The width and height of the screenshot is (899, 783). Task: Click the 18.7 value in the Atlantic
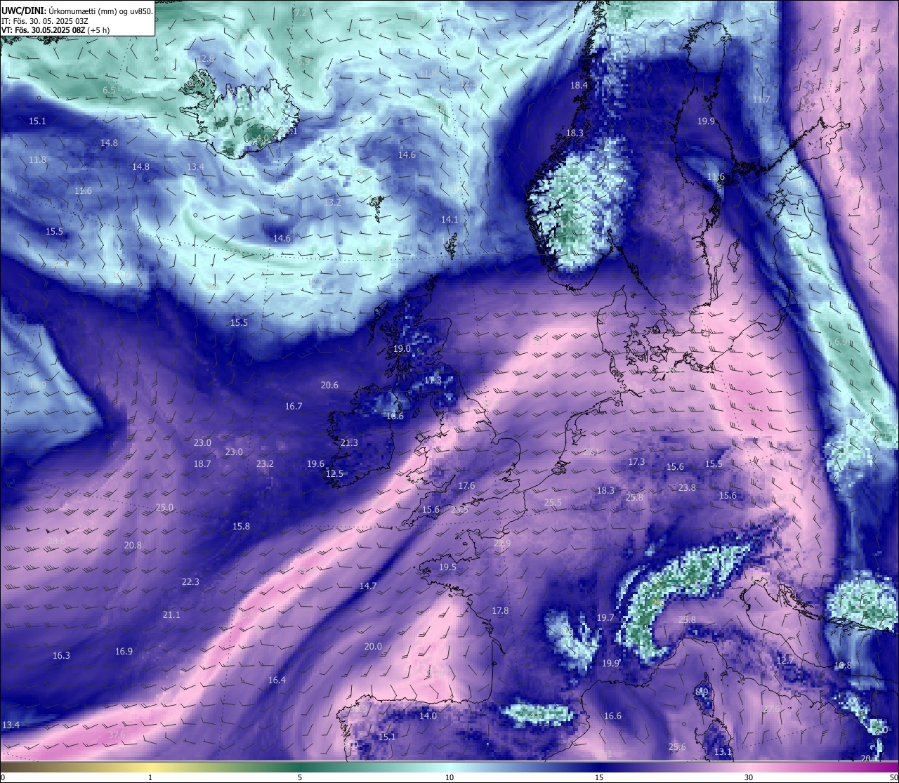202,464
